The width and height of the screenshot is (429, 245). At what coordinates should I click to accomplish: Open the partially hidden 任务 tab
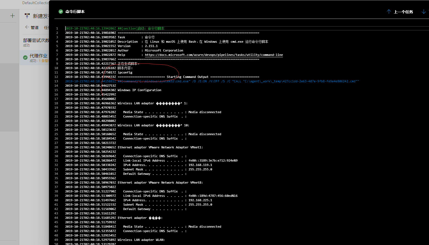(x=46, y=28)
